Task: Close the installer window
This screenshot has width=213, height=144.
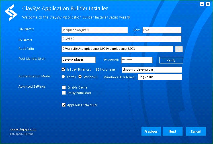Action: [208, 4]
